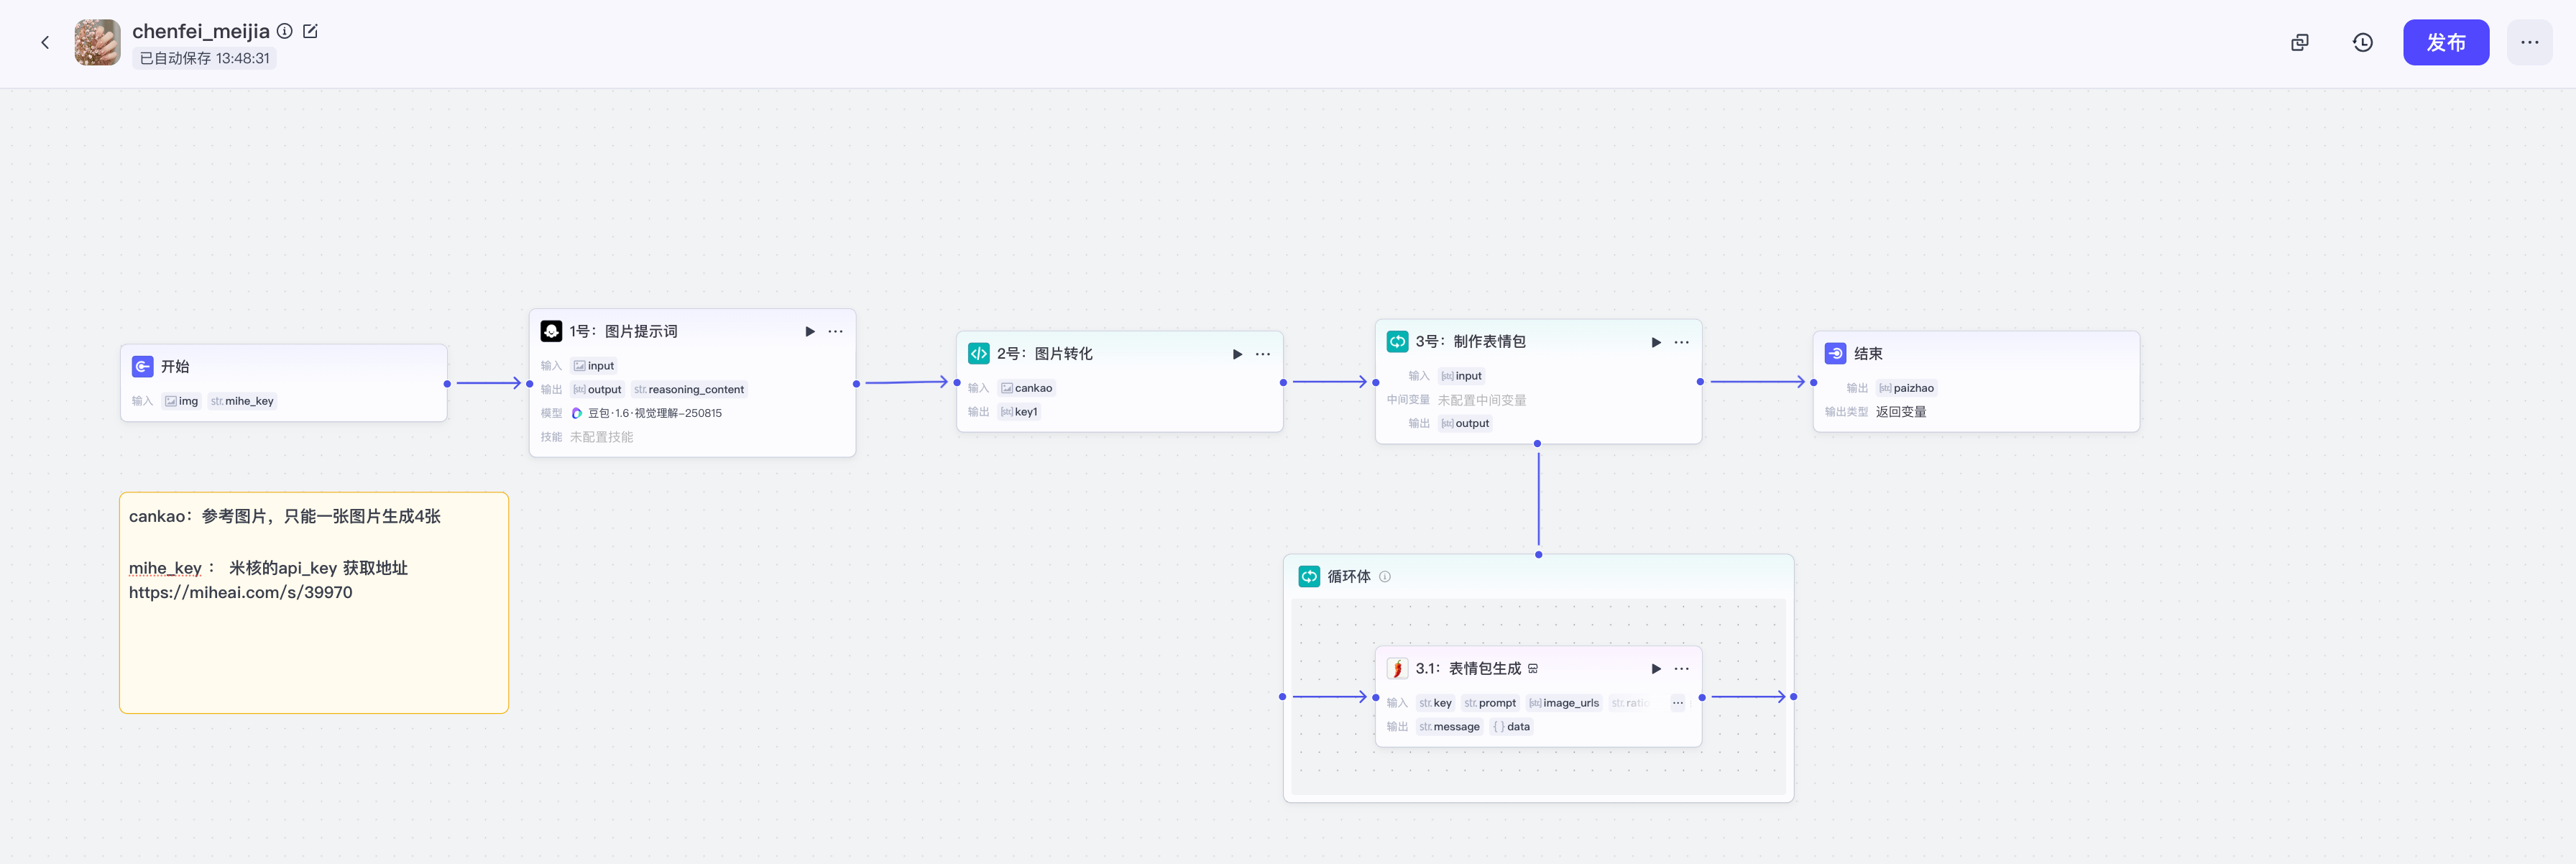The image size is (2576, 864).
Task: Open more menu on 1号：图片提示词 node
Action: pyautogui.click(x=836, y=331)
